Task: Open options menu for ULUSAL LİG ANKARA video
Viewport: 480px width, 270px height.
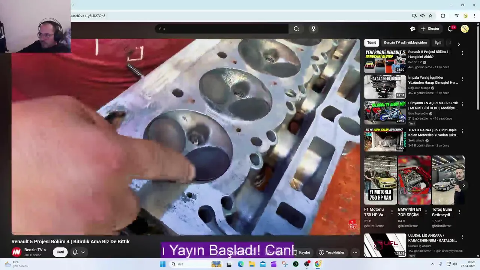Action: click(x=462, y=237)
